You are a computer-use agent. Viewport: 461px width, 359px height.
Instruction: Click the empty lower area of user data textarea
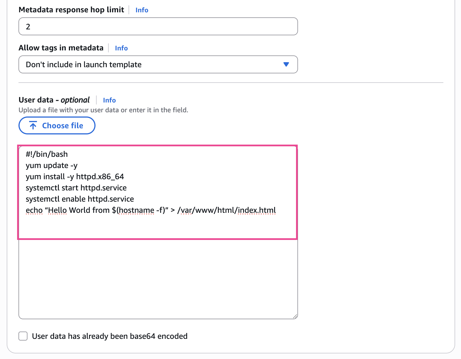pyautogui.click(x=158, y=277)
